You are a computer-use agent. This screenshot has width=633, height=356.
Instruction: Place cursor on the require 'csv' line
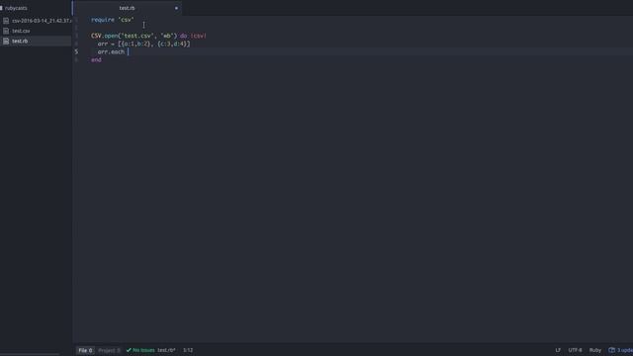[112, 20]
